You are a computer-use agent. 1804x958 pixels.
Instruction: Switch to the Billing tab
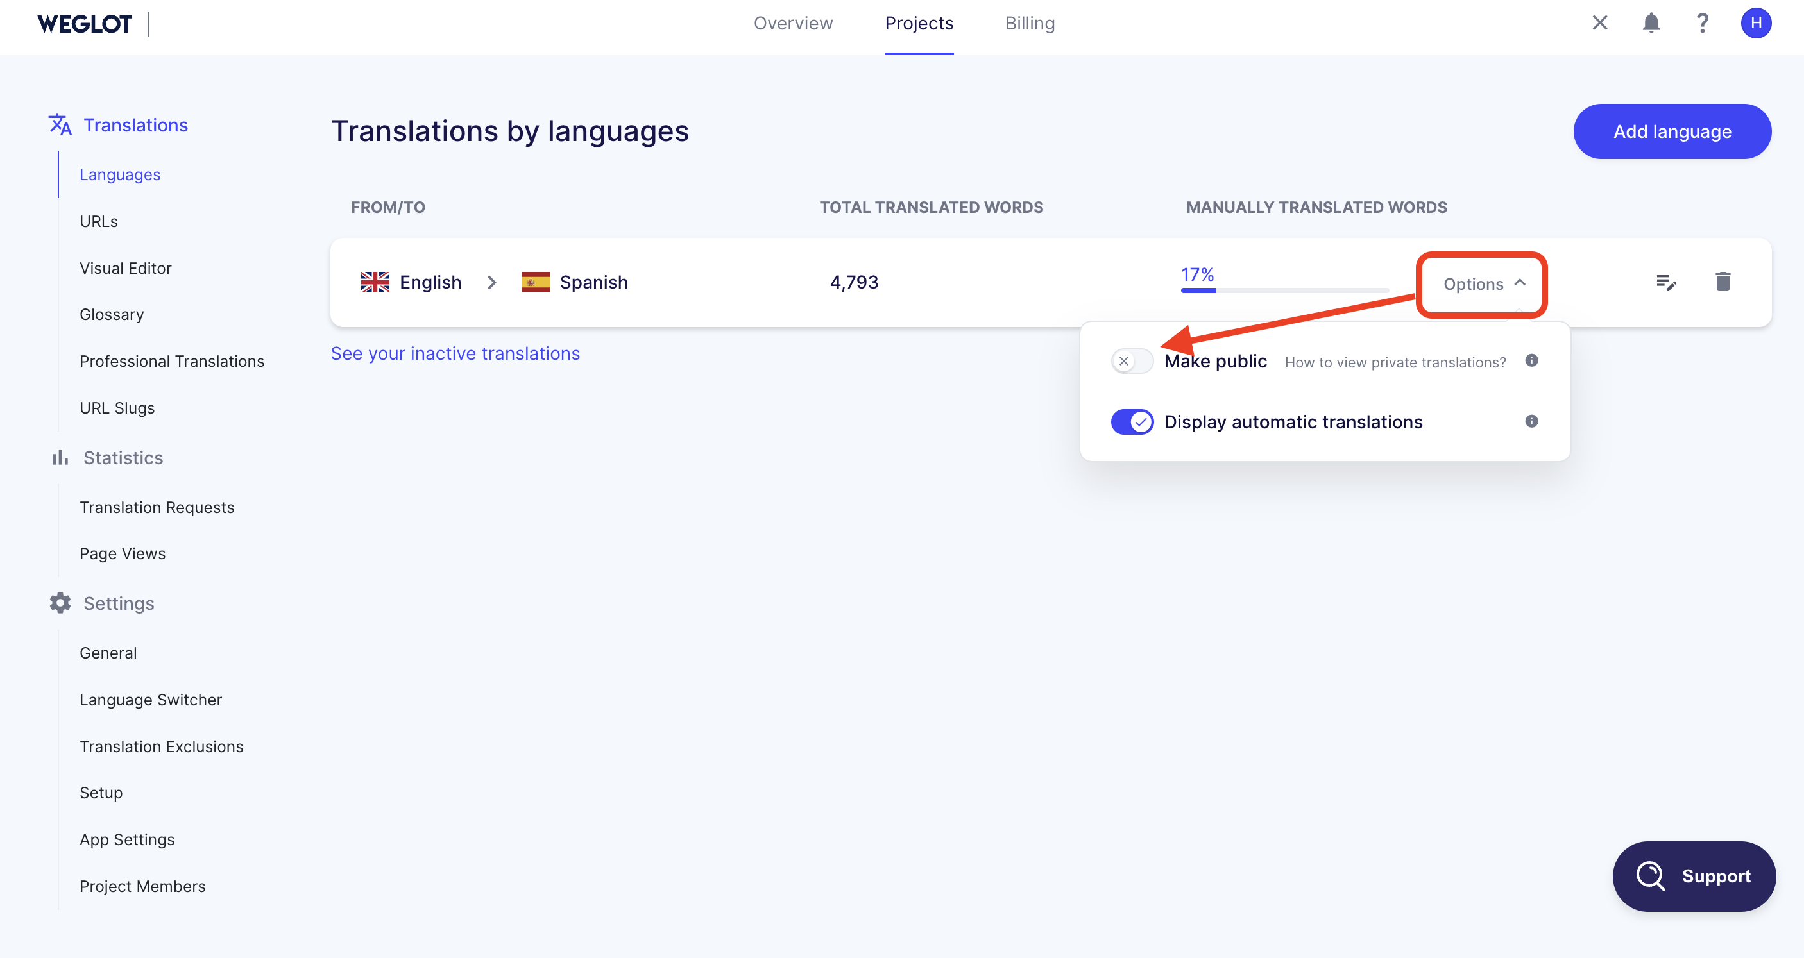click(1030, 23)
